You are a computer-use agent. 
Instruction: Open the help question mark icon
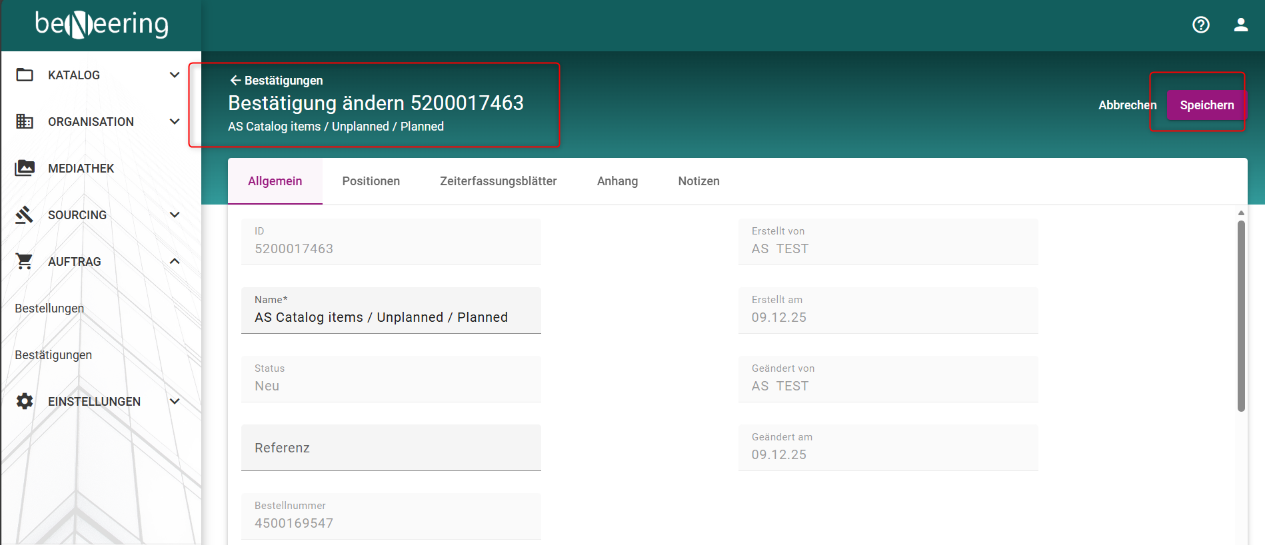pos(1200,25)
